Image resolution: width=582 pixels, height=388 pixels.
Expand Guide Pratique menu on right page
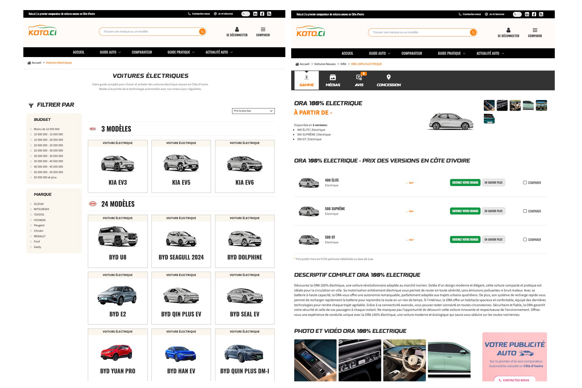(452, 53)
